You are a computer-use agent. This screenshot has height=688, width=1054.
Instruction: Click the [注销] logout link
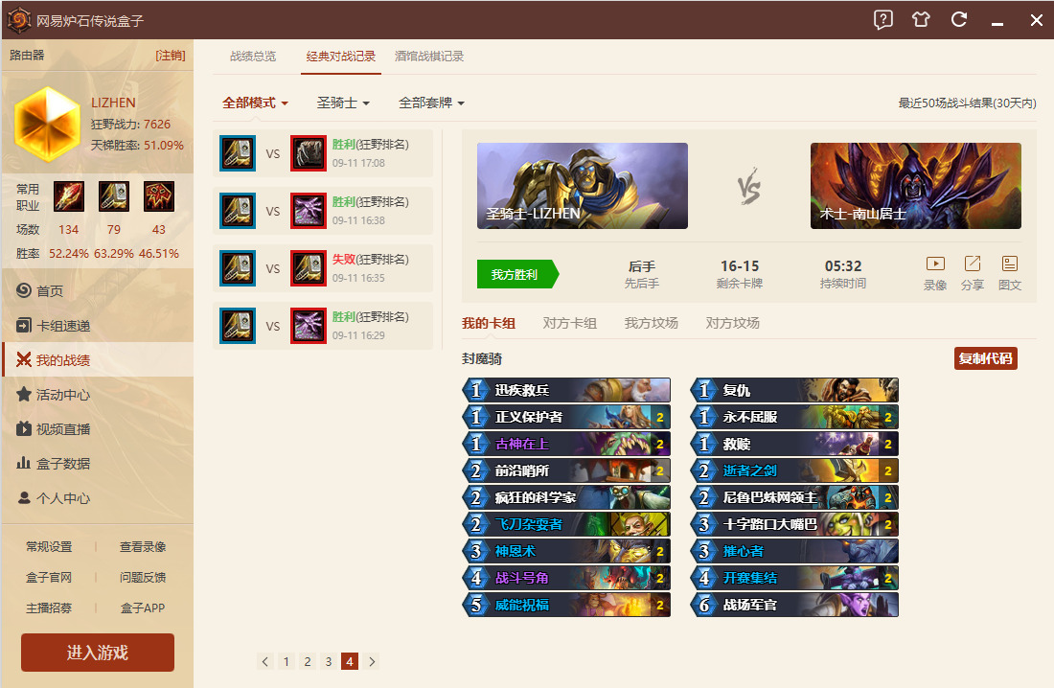tap(170, 56)
